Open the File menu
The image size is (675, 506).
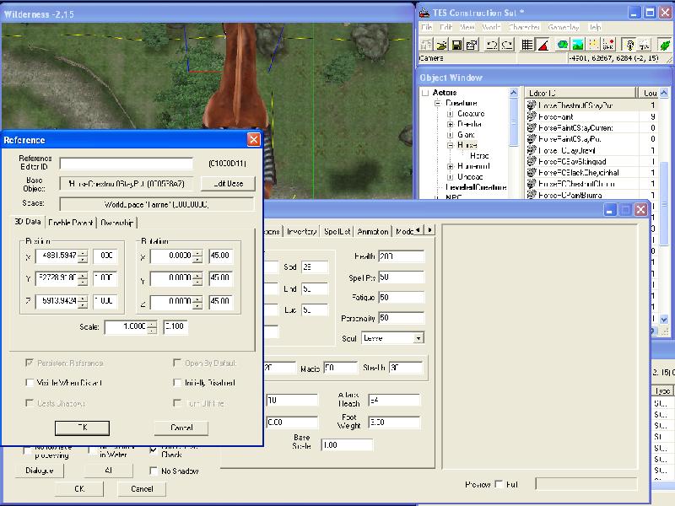coord(427,27)
